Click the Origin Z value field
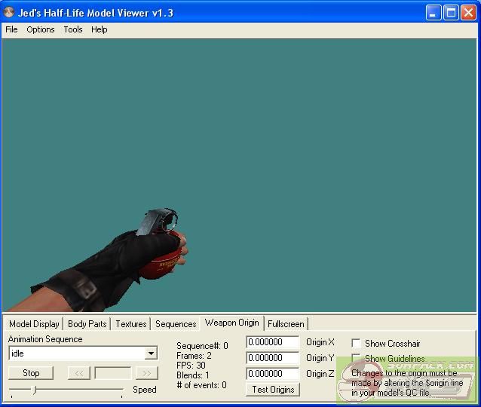The height and width of the screenshot is (407, 481). pos(272,374)
